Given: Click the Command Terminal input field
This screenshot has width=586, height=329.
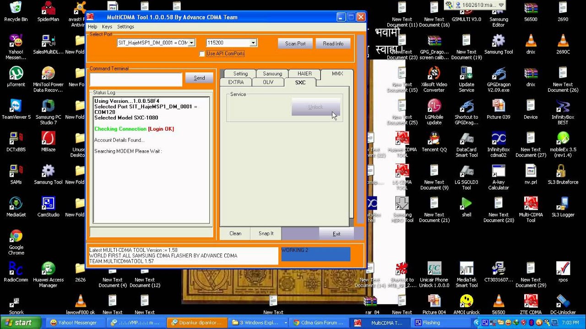Looking at the screenshot, I should pyautogui.click(x=136, y=79).
